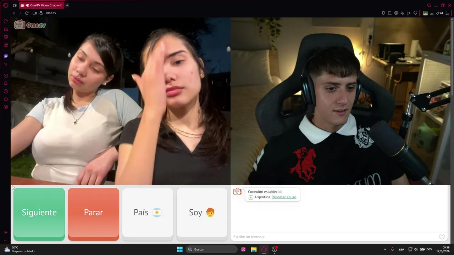Open File Explorer from the taskbar
Screen dimensions: 454x255
tap(254, 249)
